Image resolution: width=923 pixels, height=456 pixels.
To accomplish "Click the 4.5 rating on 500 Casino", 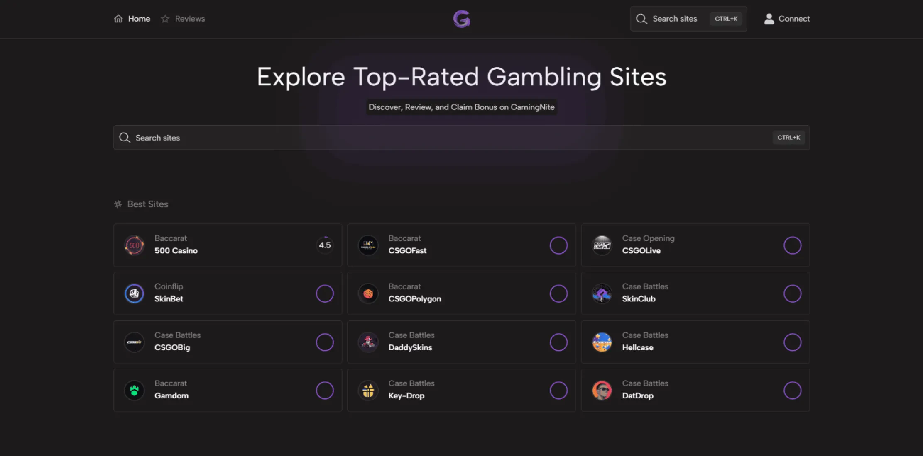I will coord(325,245).
